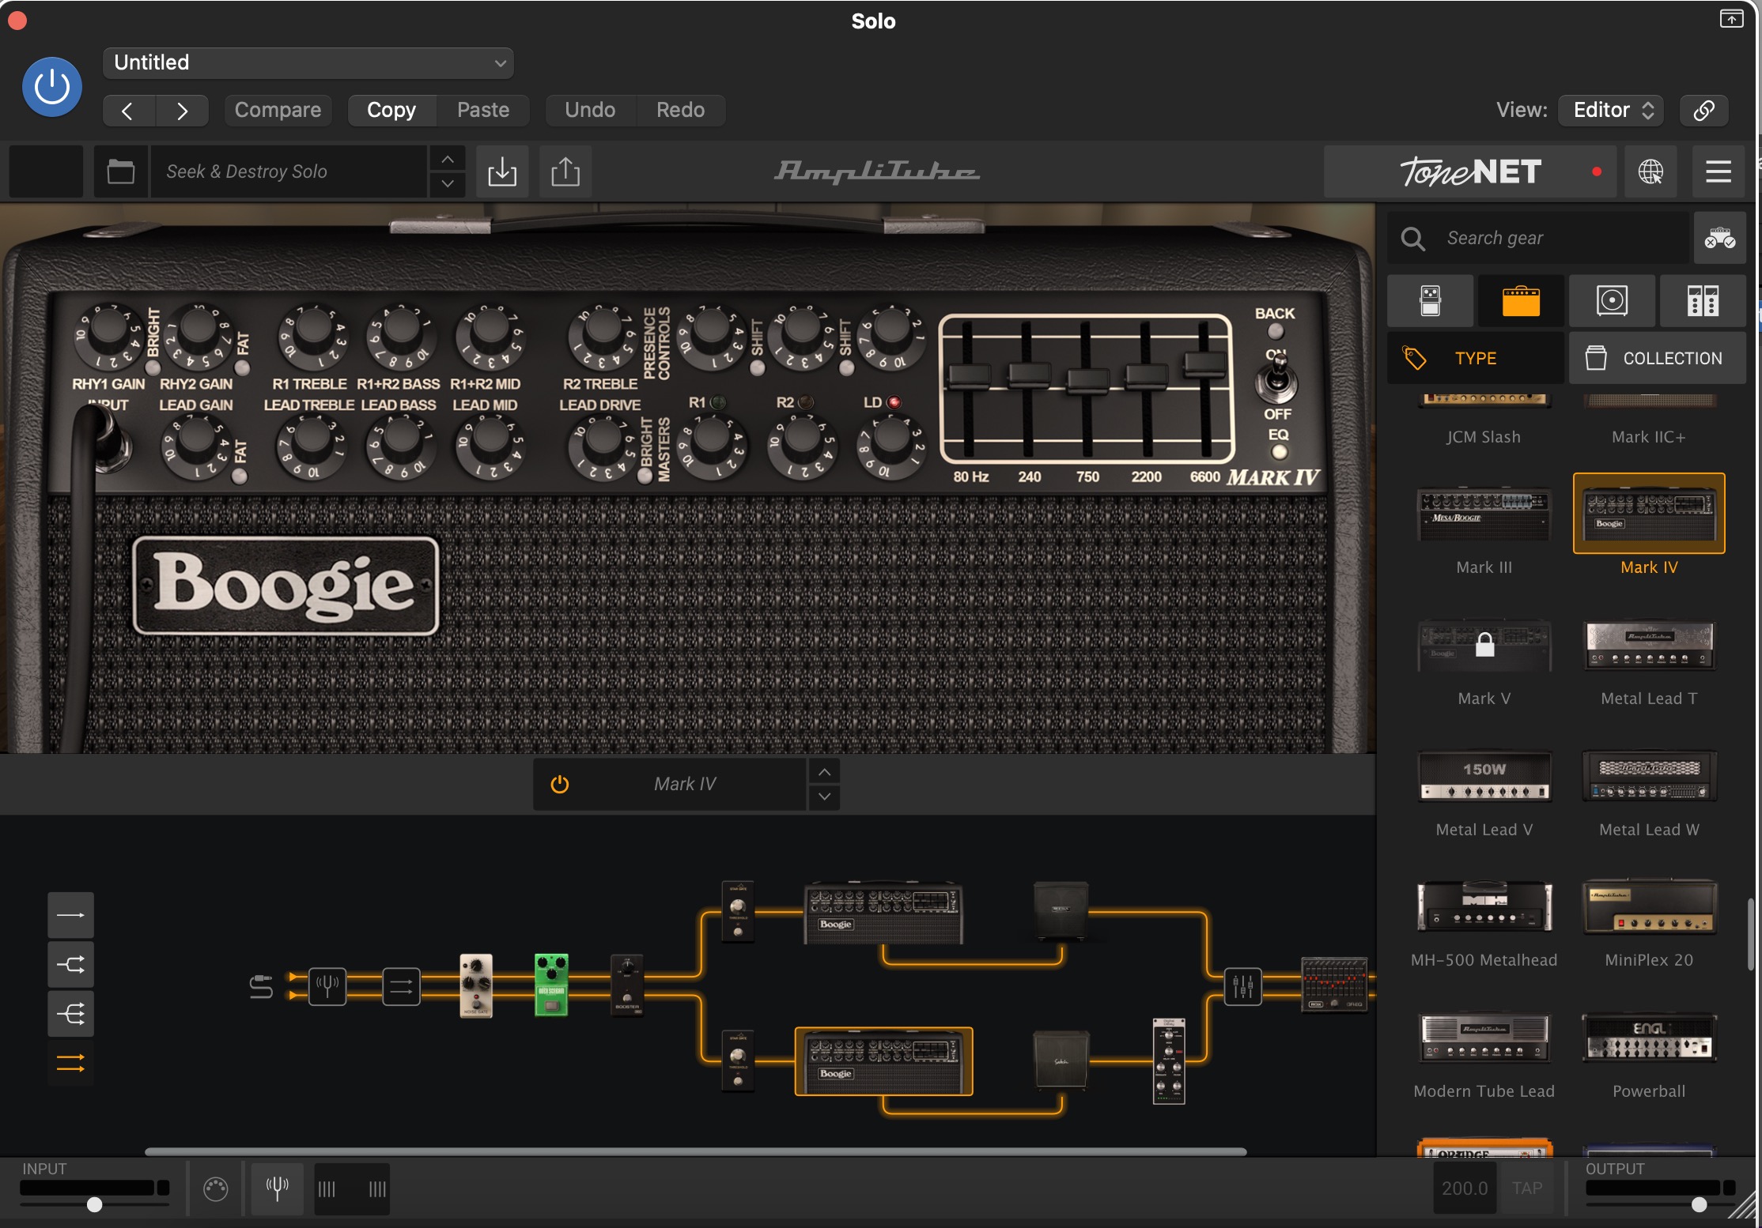
Task: Click the link chain icon
Action: click(x=1704, y=111)
